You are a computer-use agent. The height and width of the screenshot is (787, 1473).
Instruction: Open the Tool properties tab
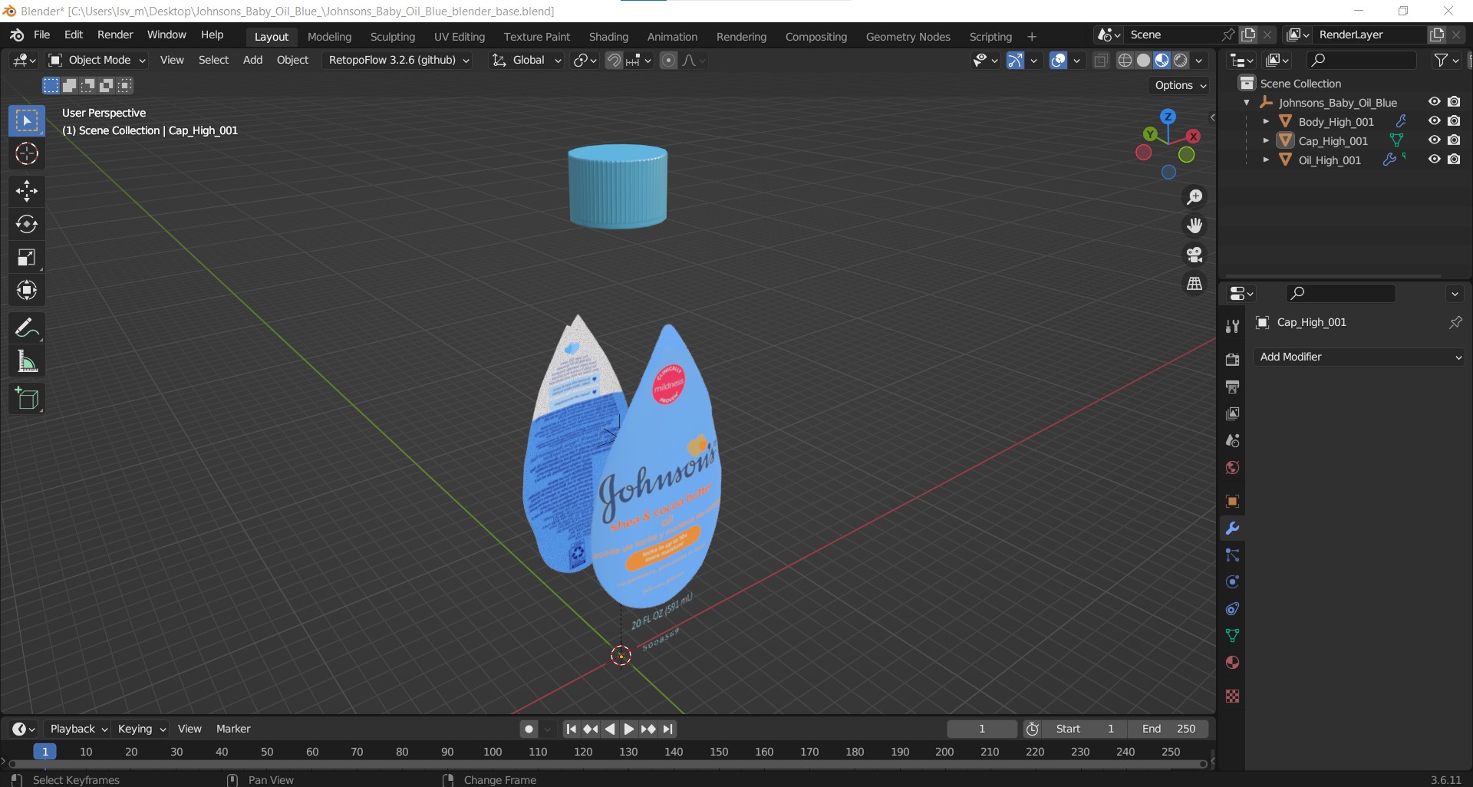pyautogui.click(x=1232, y=327)
